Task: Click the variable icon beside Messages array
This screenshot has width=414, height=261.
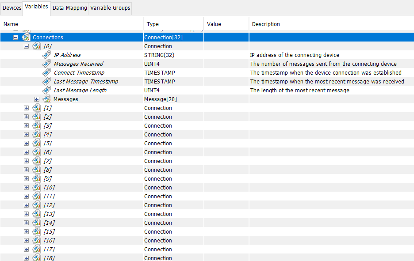Action: pos(47,99)
